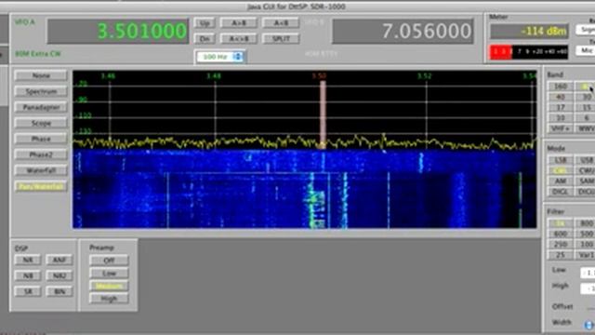This screenshot has height=335, width=595.
Task: Click the VFO B frequency 7.056000
Action: [x=403, y=31]
